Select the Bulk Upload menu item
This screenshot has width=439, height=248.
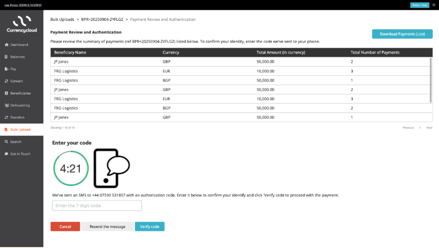21,129
